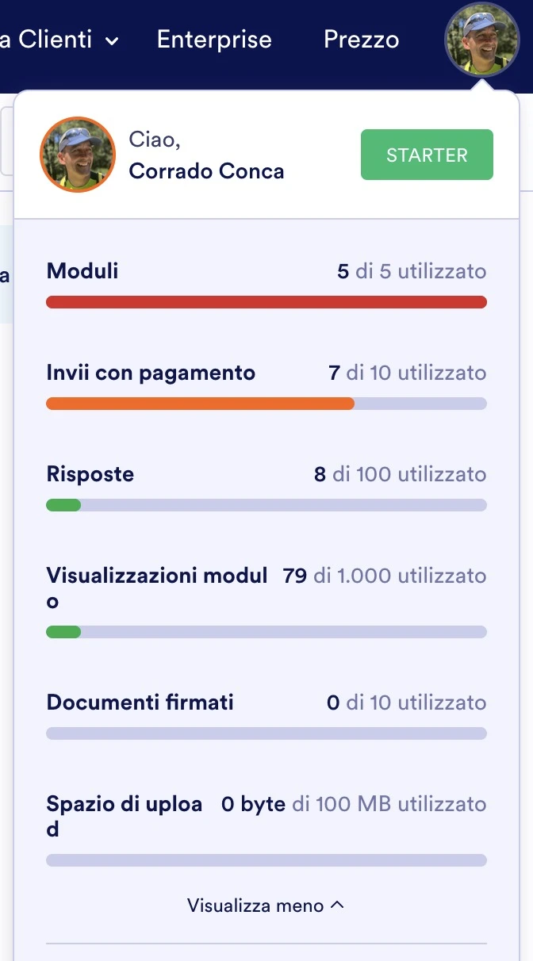Click the Documenti firmati label

click(140, 702)
